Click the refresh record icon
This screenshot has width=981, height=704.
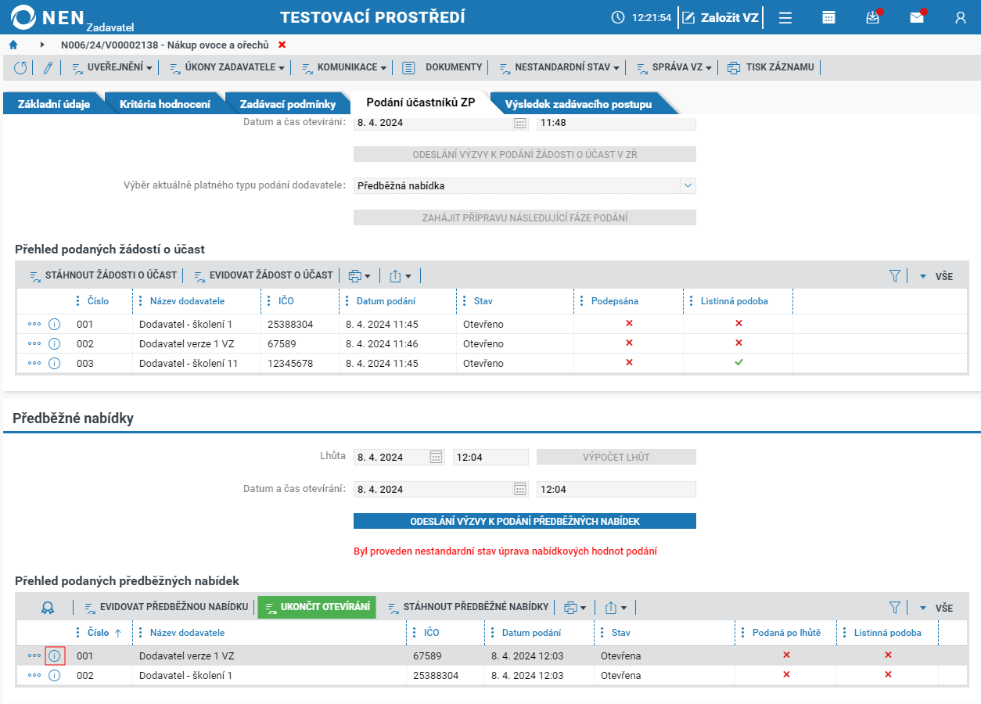[20, 68]
